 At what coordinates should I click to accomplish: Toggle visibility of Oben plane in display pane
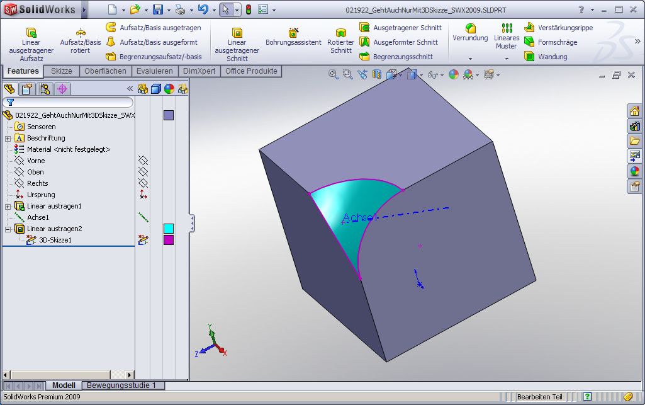(143, 172)
